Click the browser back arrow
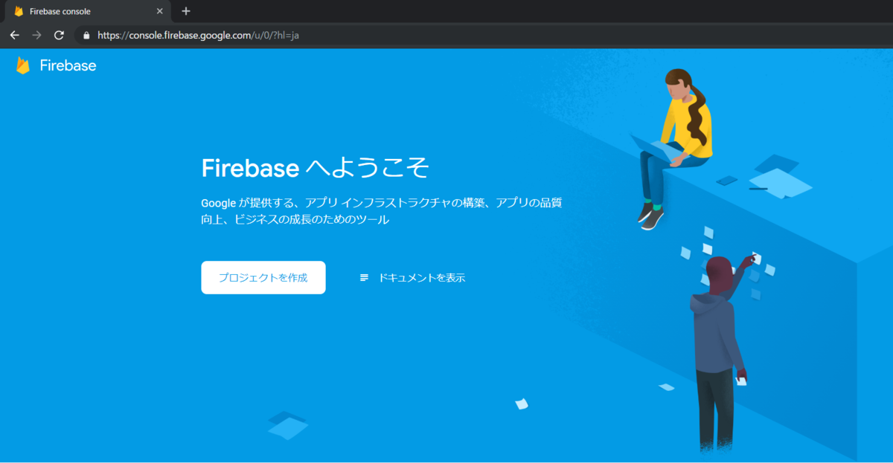Viewport: 893px width, 463px height. 14,35
